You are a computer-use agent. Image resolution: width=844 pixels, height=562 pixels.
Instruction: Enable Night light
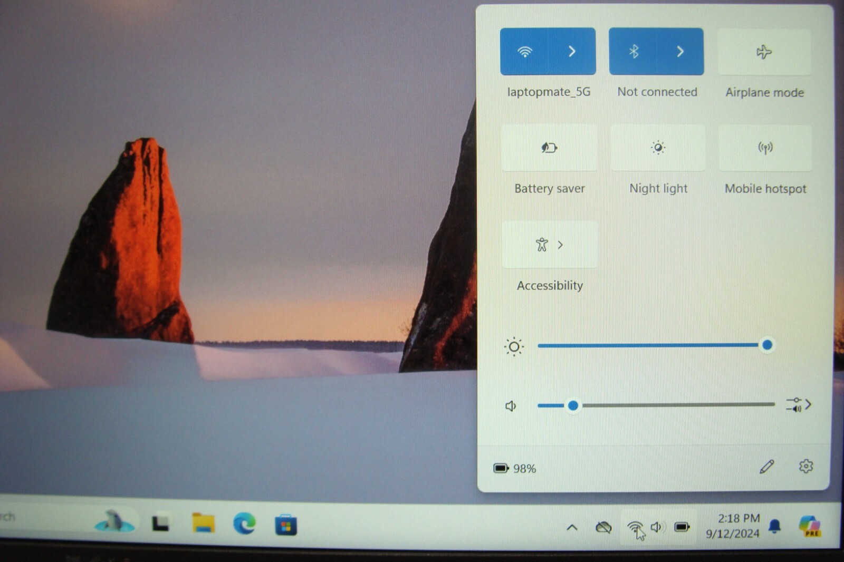[658, 148]
